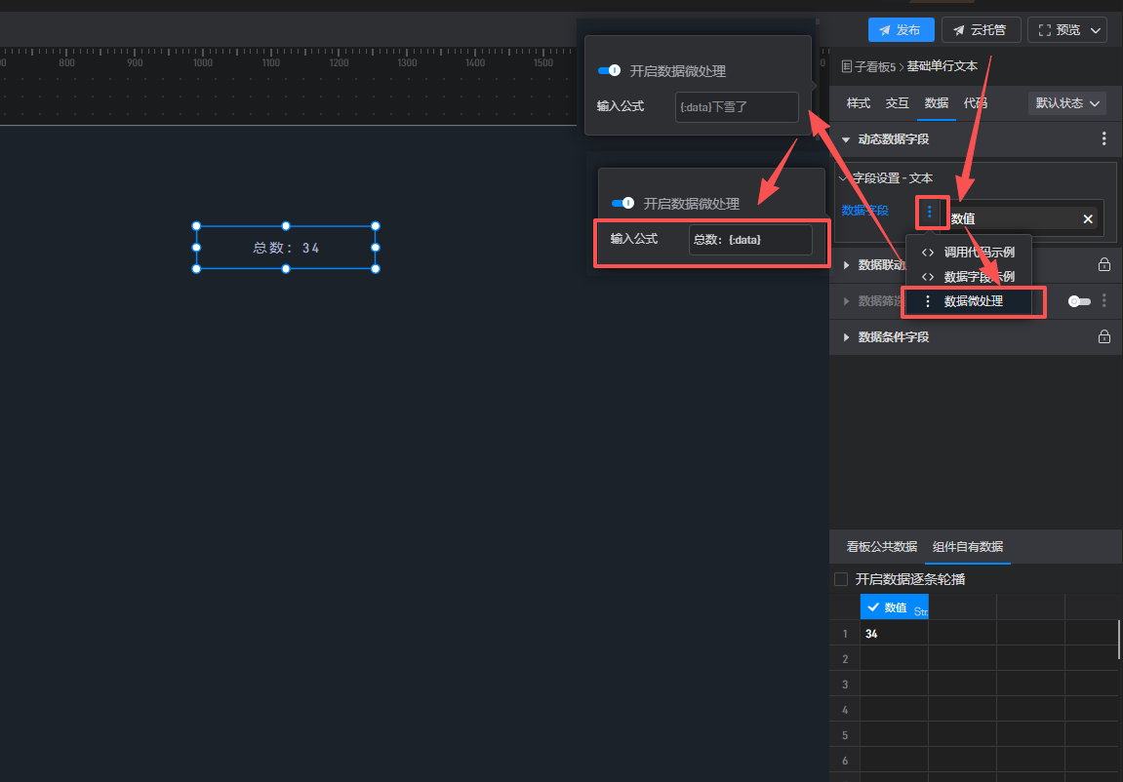Click the X icon to clear 数值 field
The width and height of the screenshot is (1123, 782).
[x=1088, y=219]
